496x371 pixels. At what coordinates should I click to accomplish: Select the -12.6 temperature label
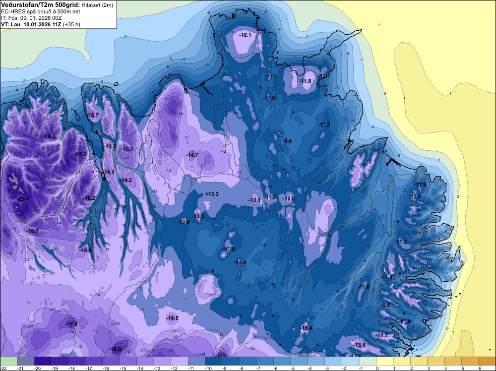289,199
